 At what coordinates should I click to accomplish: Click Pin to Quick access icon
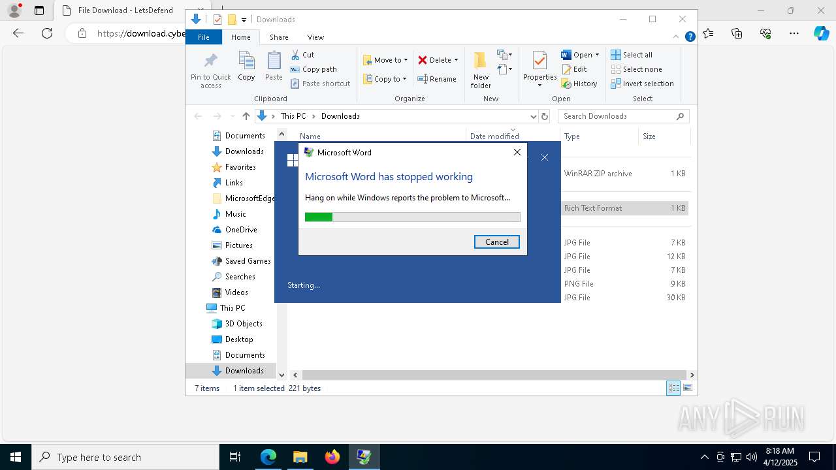pyautogui.click(x=210, y=61)
